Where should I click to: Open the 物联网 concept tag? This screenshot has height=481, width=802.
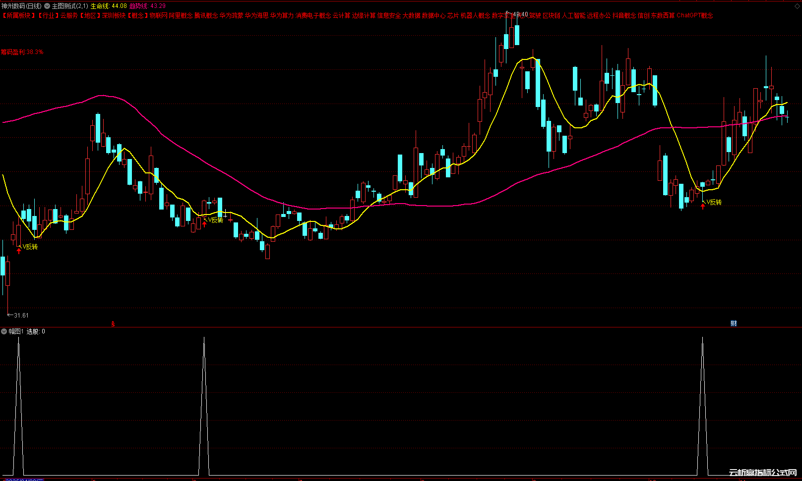point(158,15)
